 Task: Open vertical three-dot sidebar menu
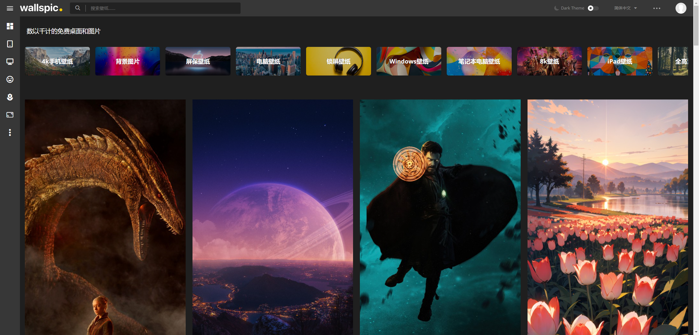point(10,132)
